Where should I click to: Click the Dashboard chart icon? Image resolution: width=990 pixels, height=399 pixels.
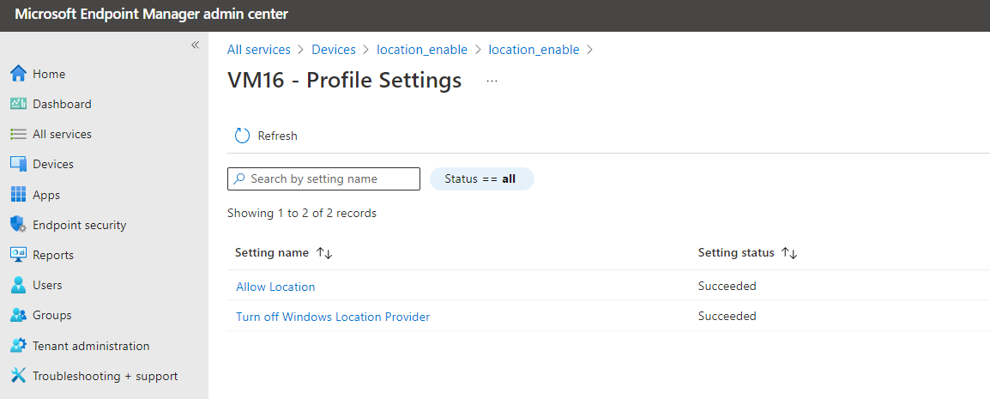click(18, 104)
